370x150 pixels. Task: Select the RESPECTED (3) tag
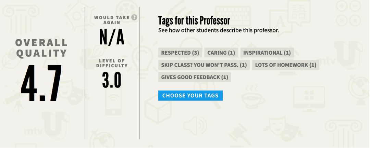point(180,53)
